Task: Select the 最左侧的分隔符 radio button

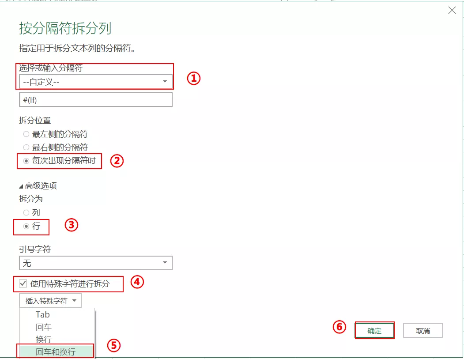Action: coord(26,134)
